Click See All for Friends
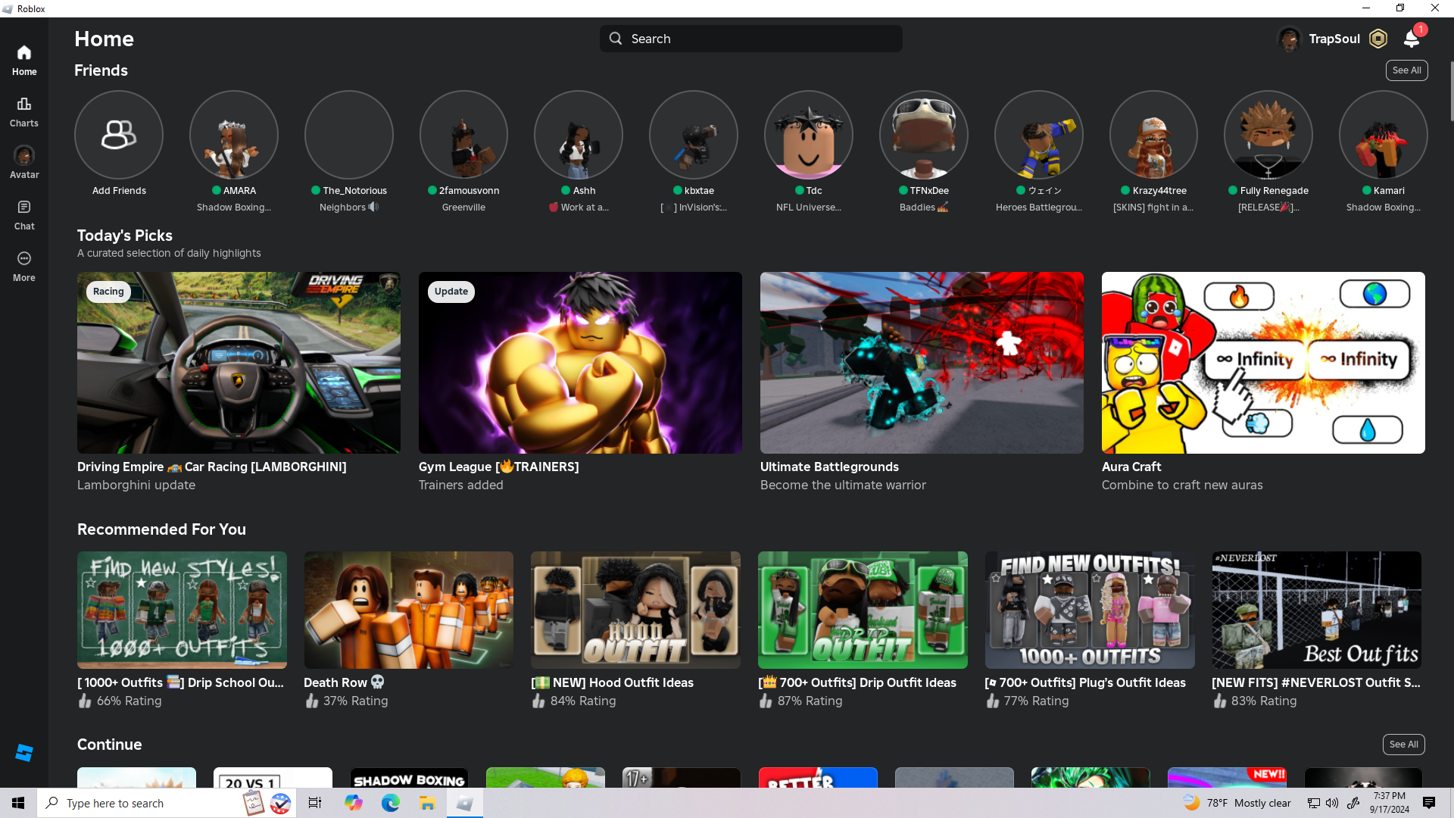The width and height of the screenshot is (1454, 818). 1406,70
